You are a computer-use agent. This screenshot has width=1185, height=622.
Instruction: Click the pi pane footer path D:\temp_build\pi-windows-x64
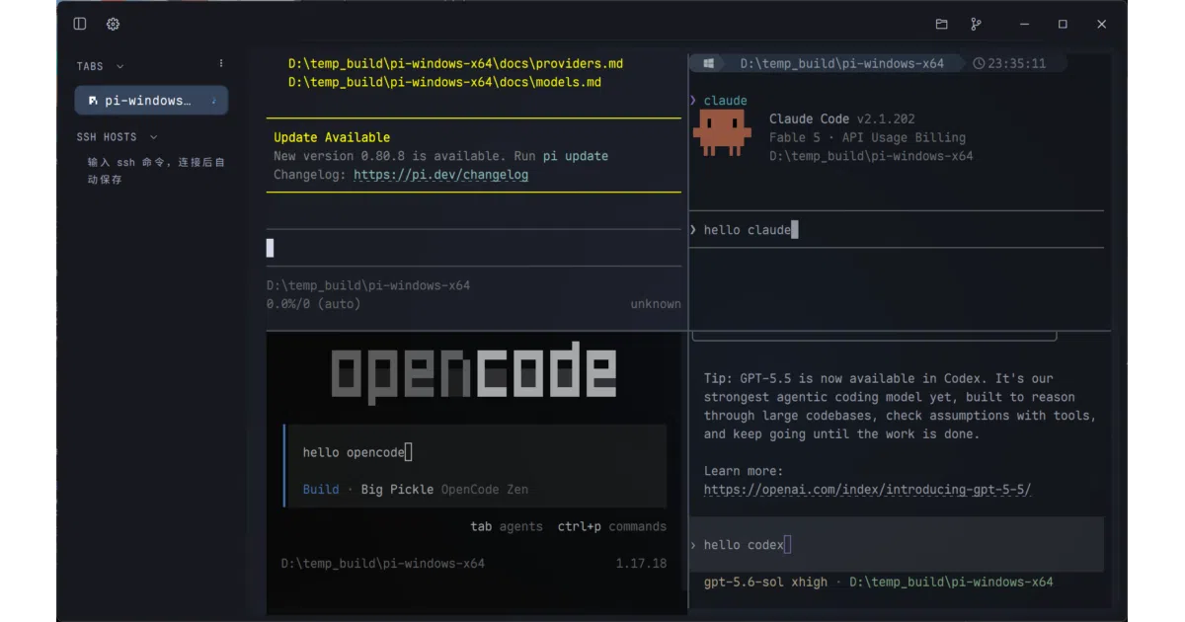pyautogui.click(x=368, y=285)
